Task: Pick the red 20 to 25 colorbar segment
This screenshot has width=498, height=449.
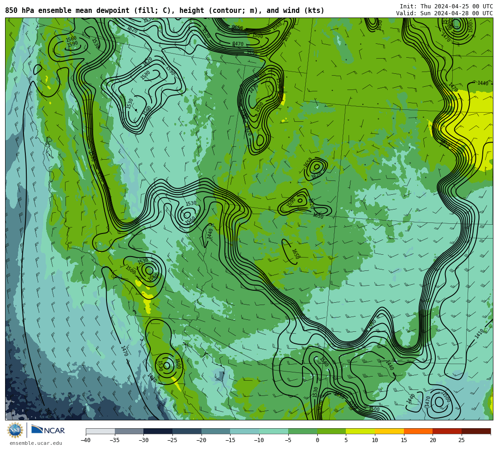Action: (x=447, y=431)
